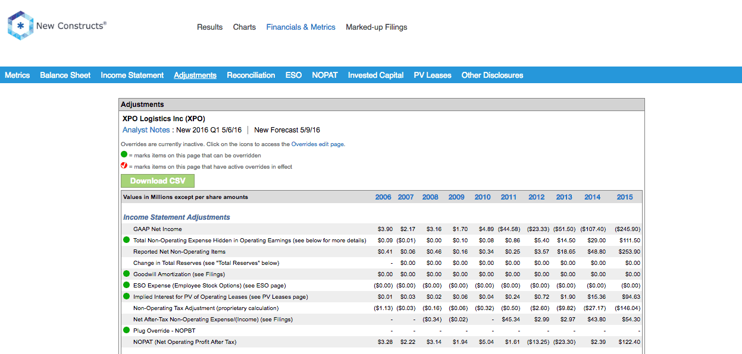Click the XPO Logistics Inc (XPO) title
Screen dimensions: 742x354
coord(164,119)
